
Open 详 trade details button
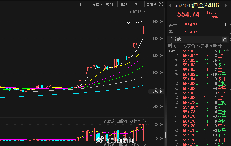tap(224, 39)
